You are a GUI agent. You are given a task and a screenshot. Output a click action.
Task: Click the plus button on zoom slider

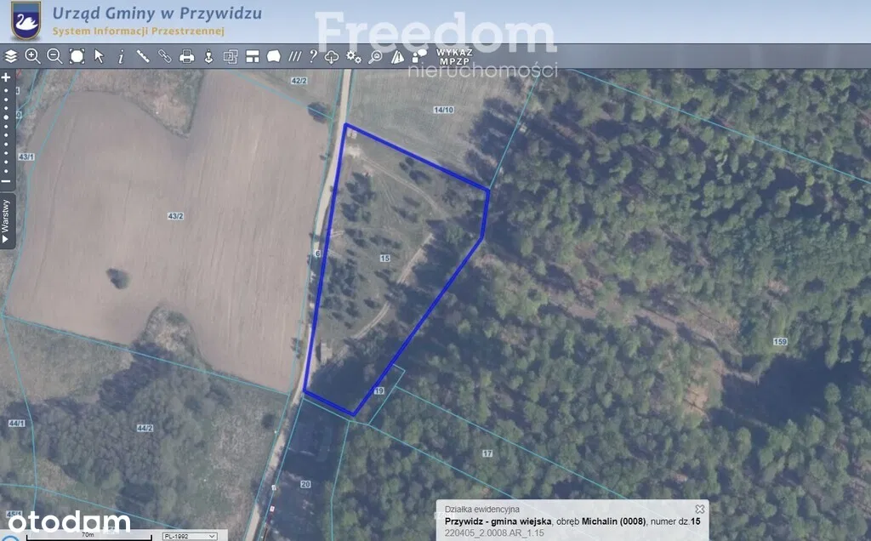(6, 77)
